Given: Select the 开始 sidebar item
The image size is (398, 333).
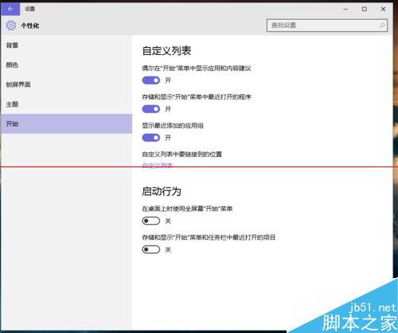Looking at the screenshot, I should coord(67,123).
